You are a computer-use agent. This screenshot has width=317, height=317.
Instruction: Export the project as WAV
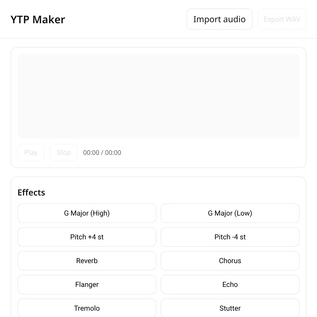pyautogui.click(x=282, y=19)
